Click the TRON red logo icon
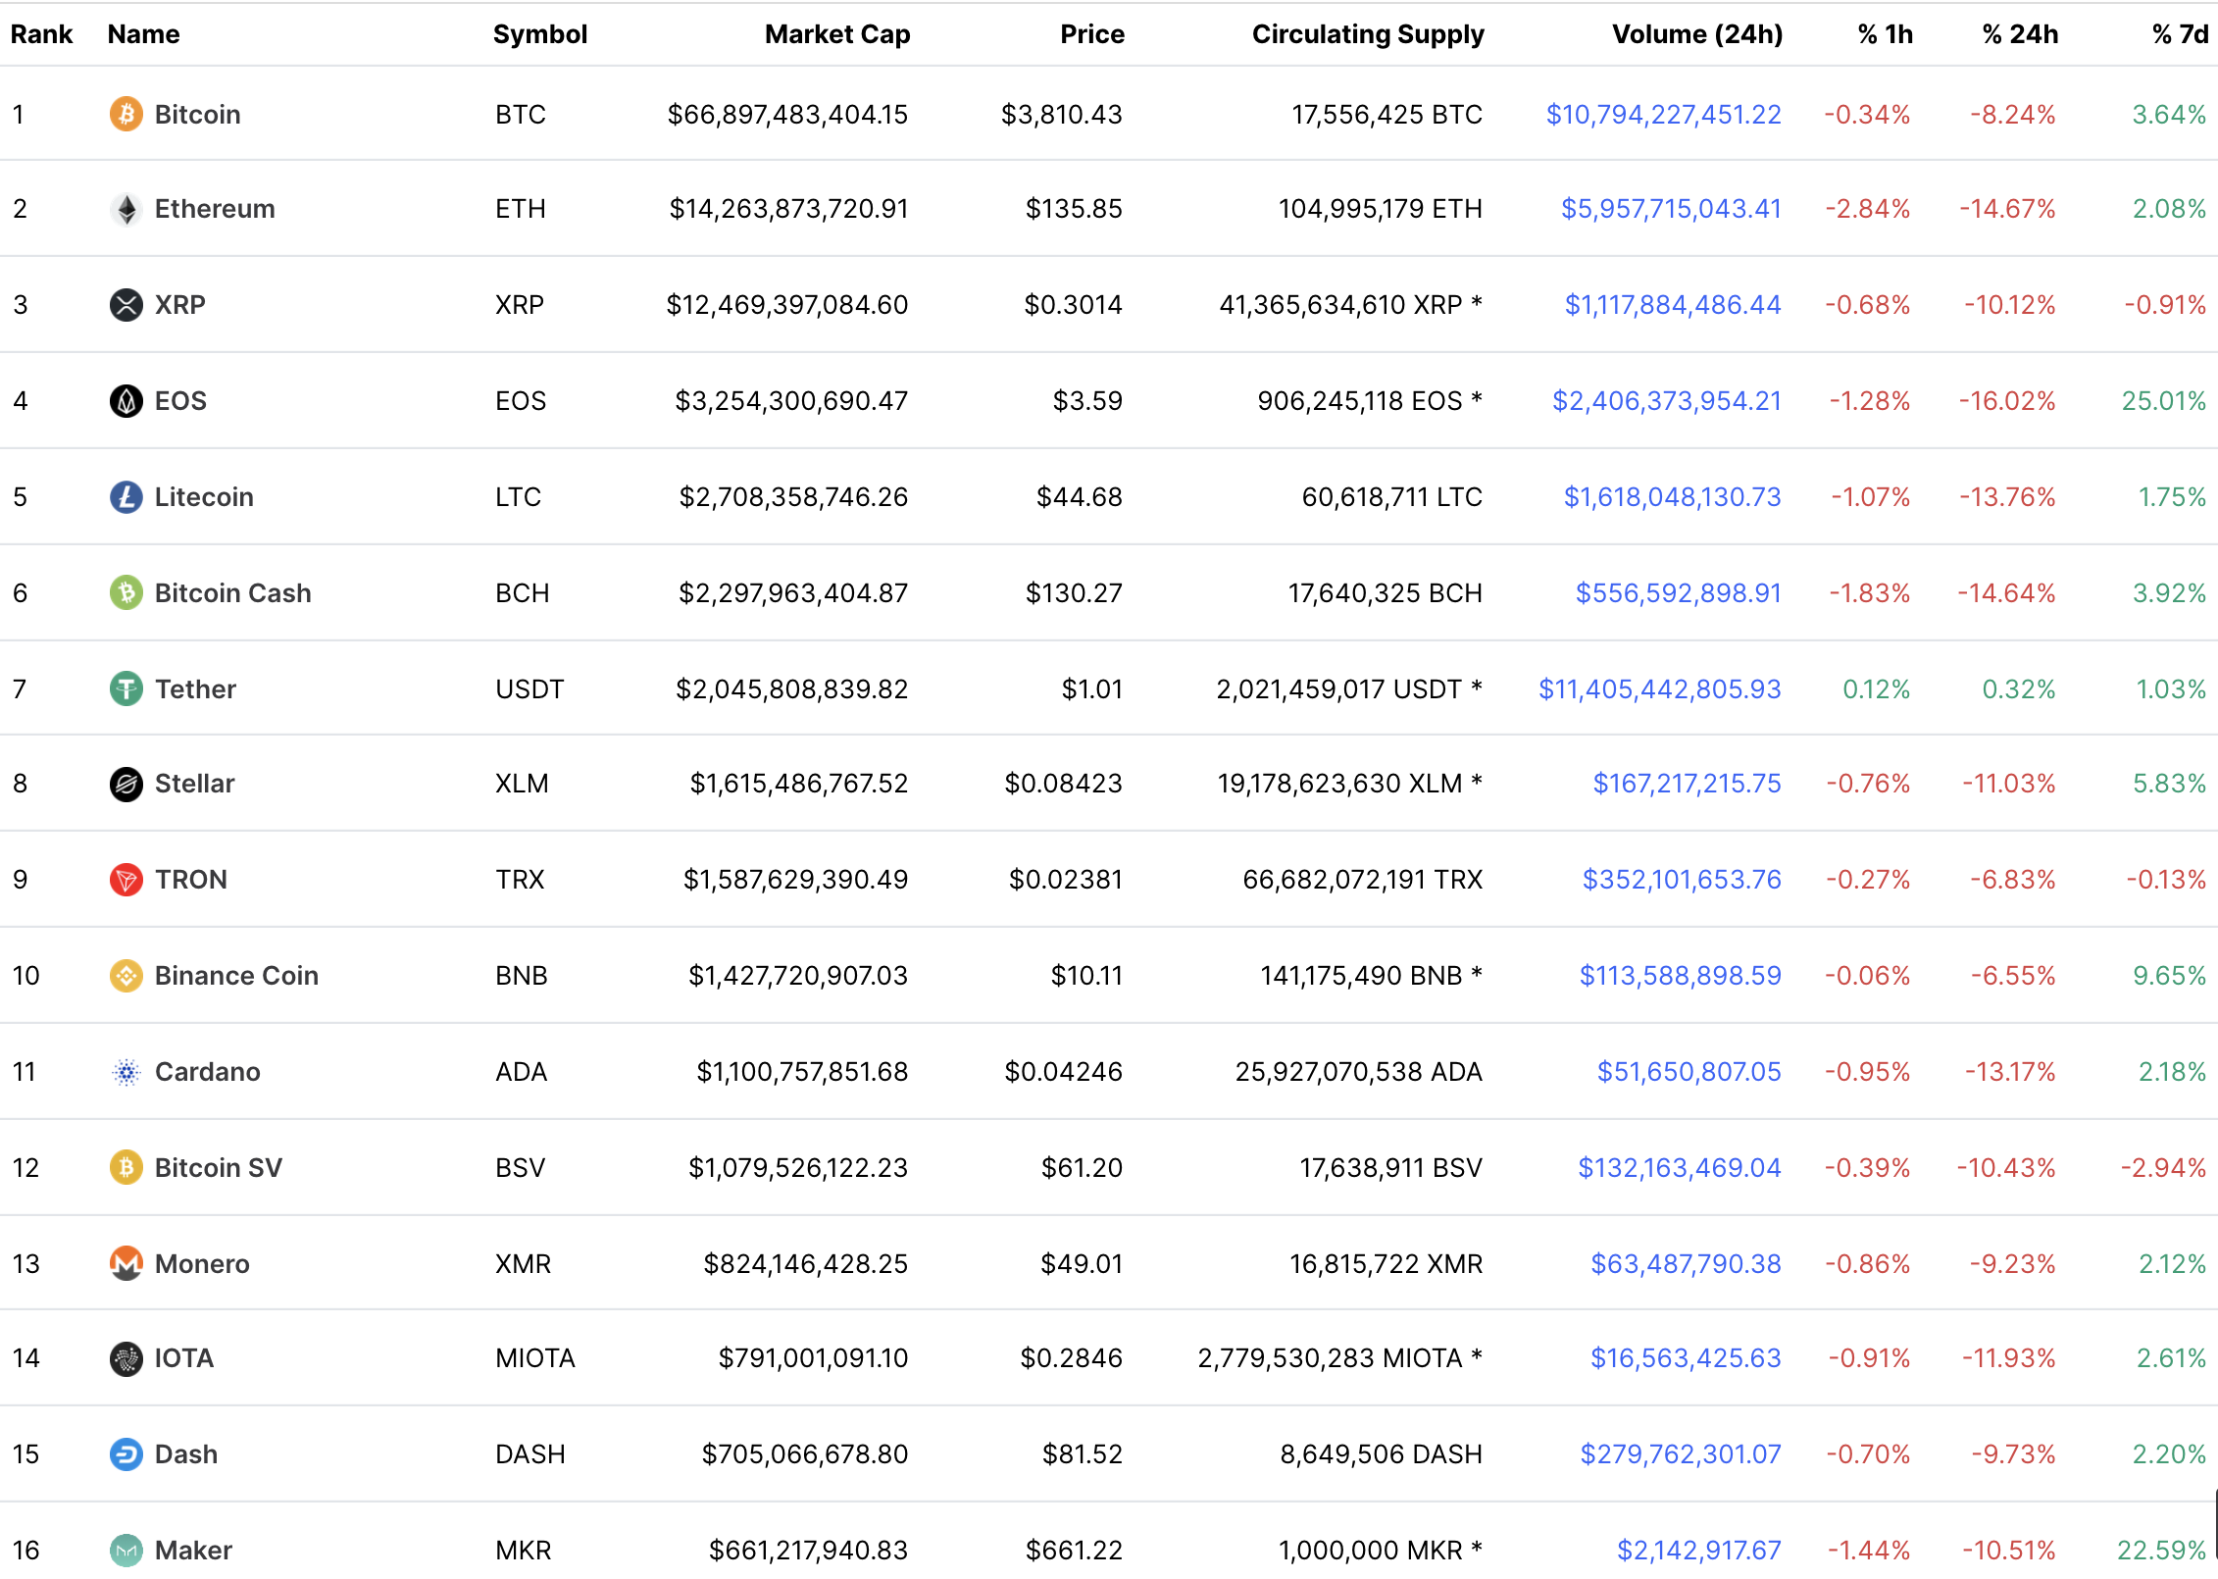The image size is (2218, 1579). (126, 880)
